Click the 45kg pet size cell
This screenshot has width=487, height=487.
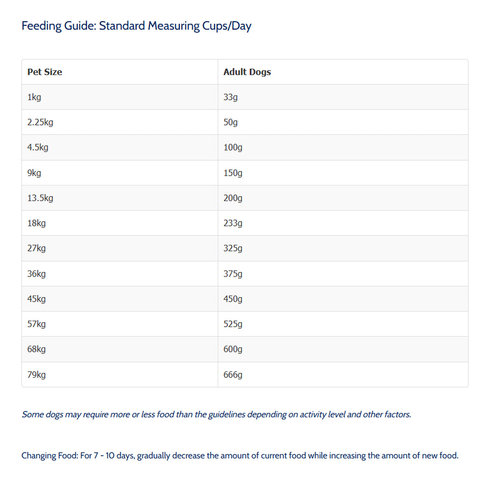37,299
